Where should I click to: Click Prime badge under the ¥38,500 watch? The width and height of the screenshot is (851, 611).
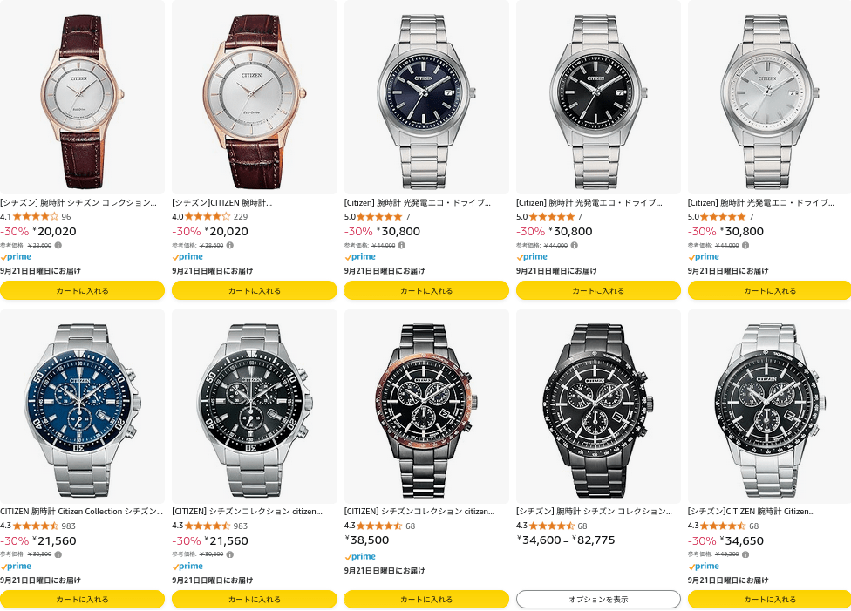tap(360, 556)
